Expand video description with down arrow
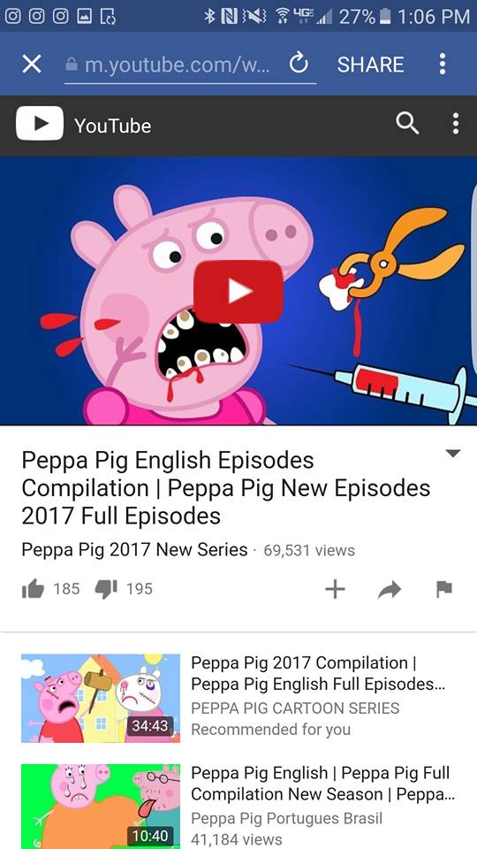Viewport: 477px width, 849px height. click(452, 454)
